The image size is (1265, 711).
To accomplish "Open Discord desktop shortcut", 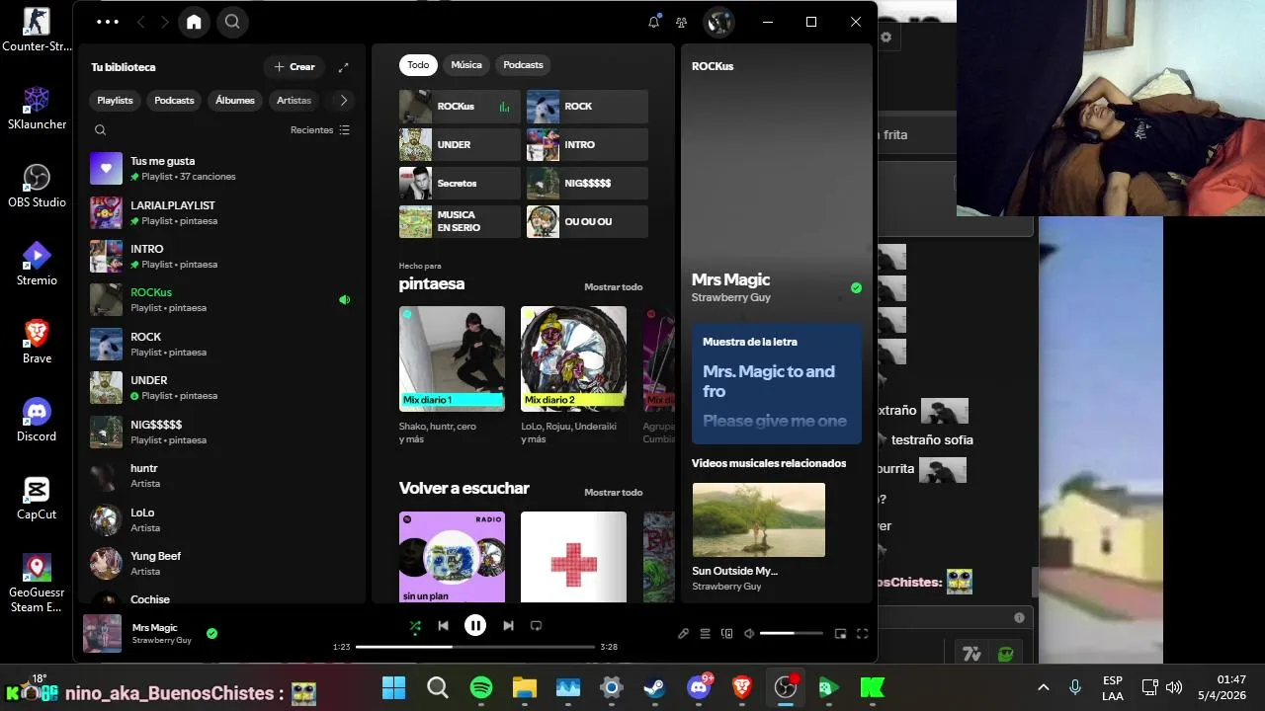I will [37, 420].
